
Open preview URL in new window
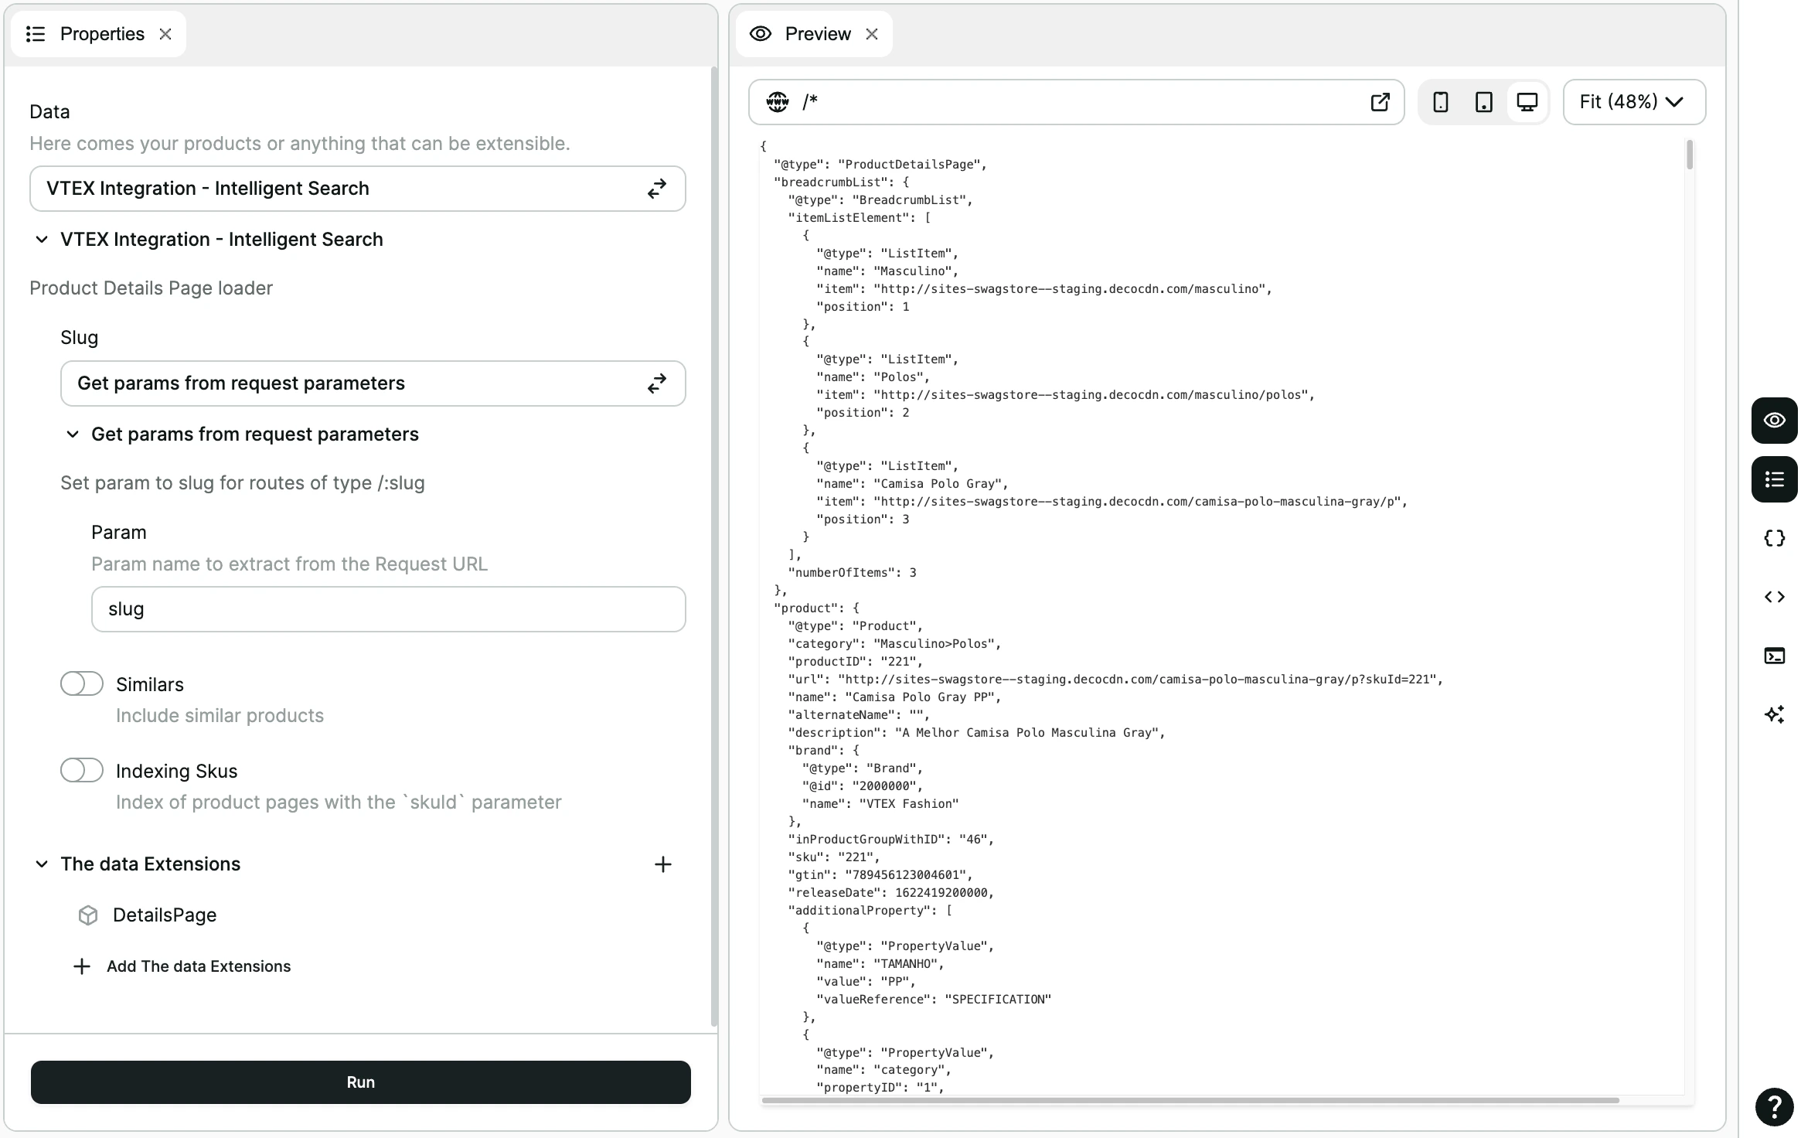[x=1380, y=102]
